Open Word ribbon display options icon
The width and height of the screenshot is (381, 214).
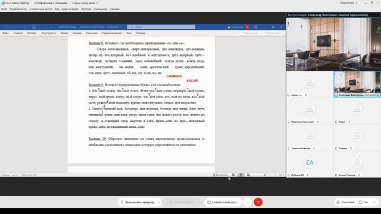pos(256,27)
